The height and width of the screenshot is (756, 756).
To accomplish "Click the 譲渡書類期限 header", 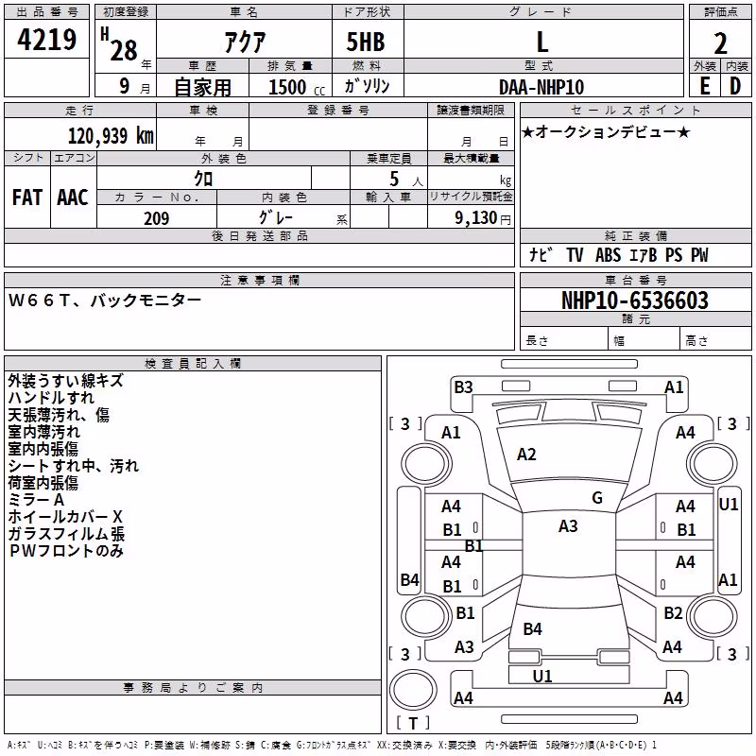I will click(471, 110).
